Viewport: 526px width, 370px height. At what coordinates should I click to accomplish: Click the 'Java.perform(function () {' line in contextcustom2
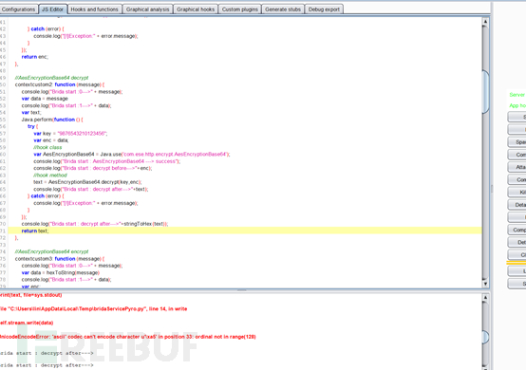pos(52,120)
